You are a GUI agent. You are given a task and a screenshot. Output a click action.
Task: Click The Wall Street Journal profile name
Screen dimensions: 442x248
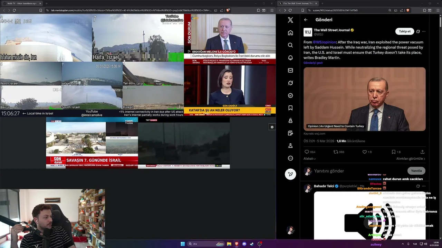tap(331, 30)
